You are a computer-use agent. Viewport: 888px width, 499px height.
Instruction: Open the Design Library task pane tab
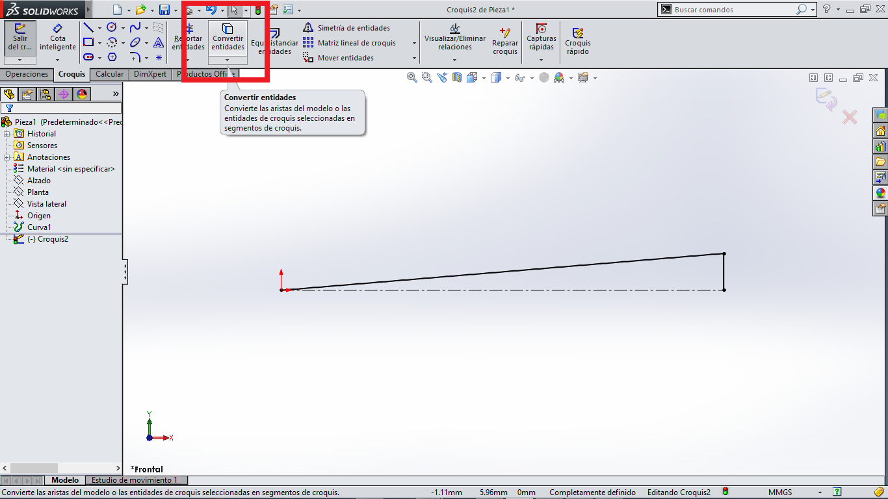[x=881, y=146]
